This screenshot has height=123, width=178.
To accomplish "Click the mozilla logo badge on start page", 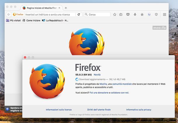I will tap(160, 28).
